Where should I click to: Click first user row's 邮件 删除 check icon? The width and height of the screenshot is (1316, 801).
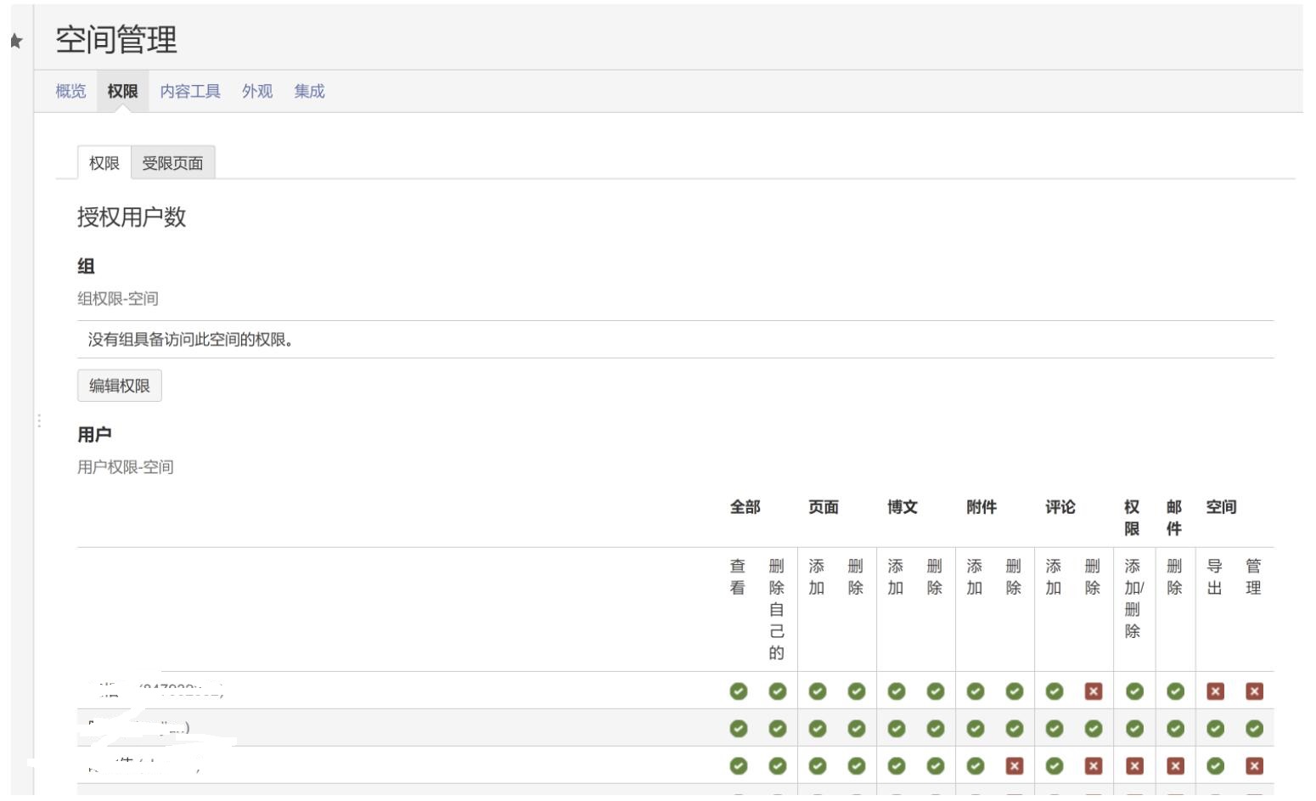1175,691
